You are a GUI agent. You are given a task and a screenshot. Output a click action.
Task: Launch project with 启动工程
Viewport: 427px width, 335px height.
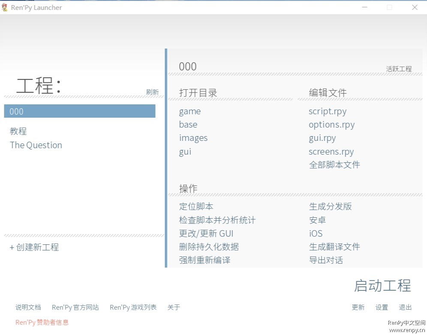pos(382,286)
